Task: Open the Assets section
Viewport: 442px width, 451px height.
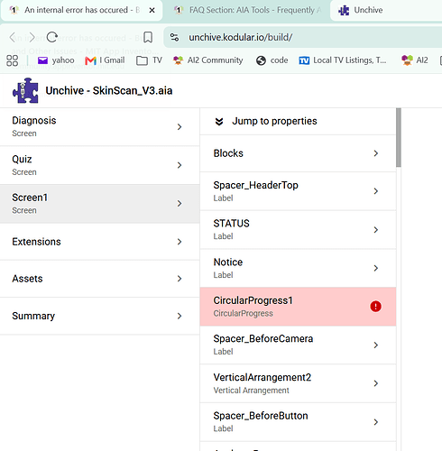Action: (100, 279)
